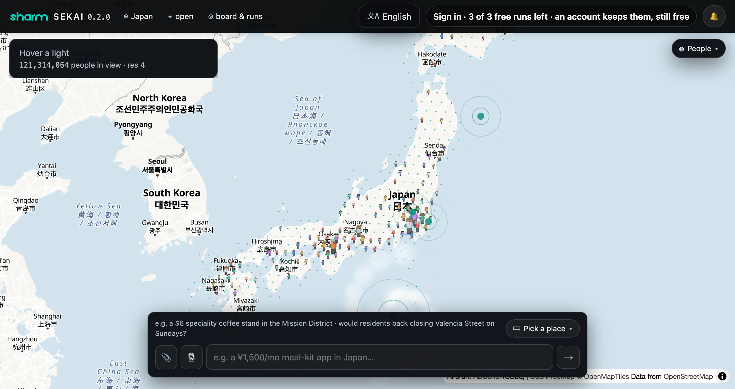Open map attribution info icon
Screen dimensions: 735x389
click(x=722, y=376)
